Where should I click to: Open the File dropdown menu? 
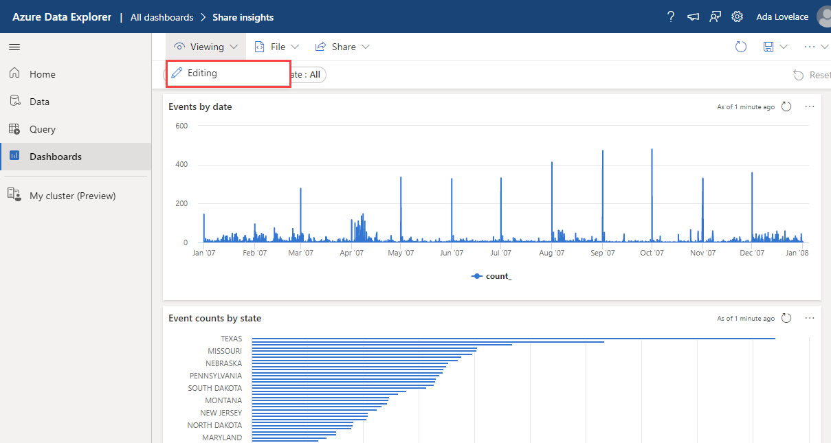[276, 47]
